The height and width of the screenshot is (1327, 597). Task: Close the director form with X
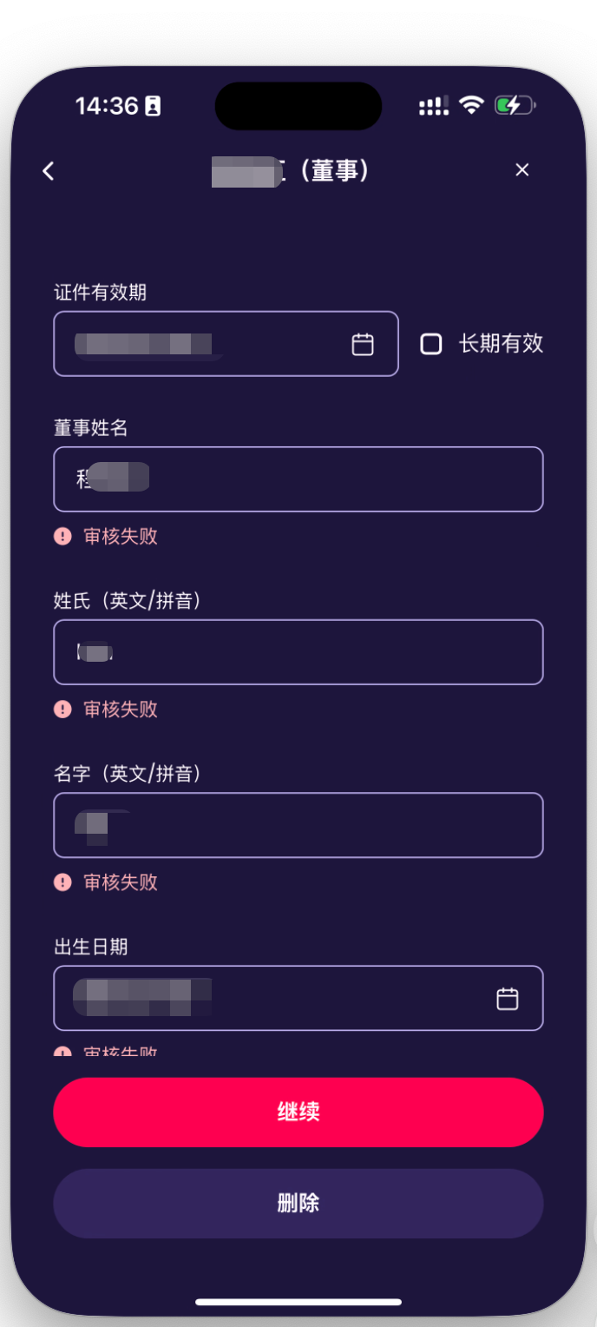click(x=522, y=170)
